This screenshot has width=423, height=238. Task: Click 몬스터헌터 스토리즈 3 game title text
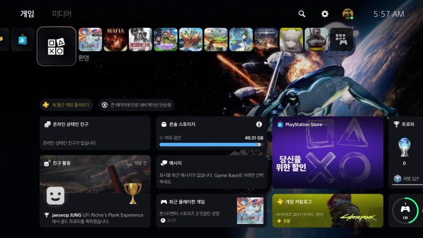coord(189,213)
